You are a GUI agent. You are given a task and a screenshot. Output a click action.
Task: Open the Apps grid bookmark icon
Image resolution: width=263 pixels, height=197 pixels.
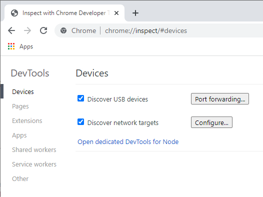(11, 46)
